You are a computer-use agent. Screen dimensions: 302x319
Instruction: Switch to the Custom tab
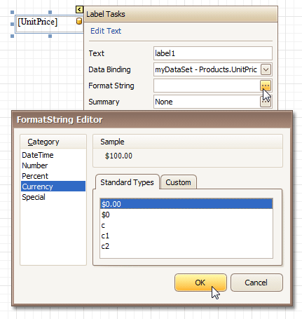point(179,182)
